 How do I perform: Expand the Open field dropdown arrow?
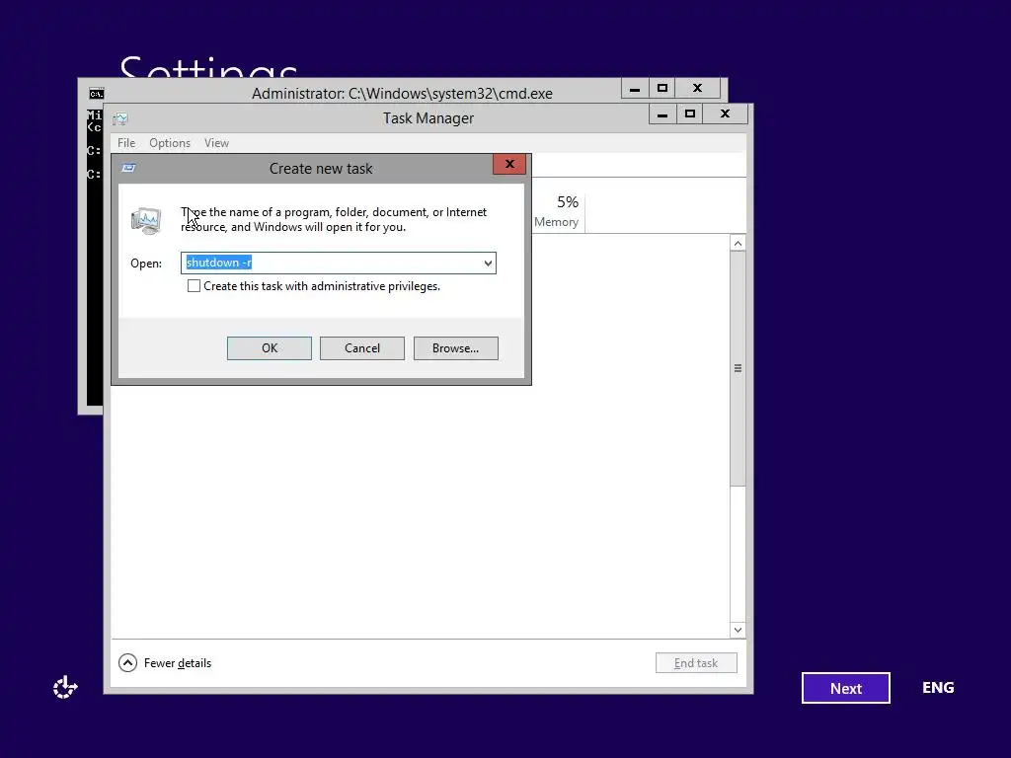coord(488,263)
